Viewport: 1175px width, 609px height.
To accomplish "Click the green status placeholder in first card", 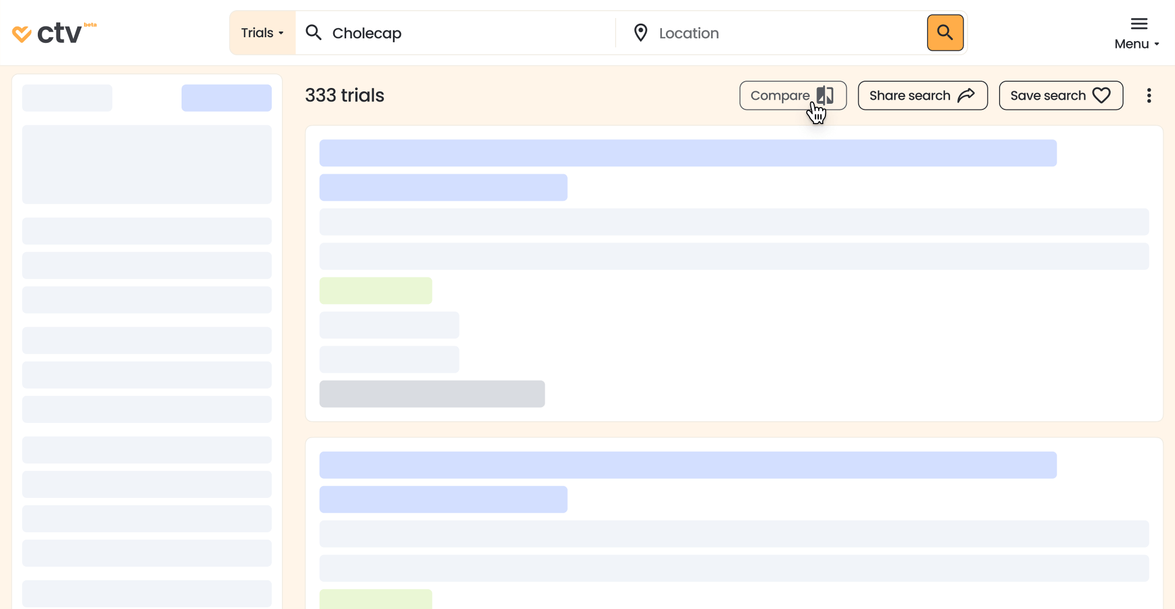I will click(376, 290).
